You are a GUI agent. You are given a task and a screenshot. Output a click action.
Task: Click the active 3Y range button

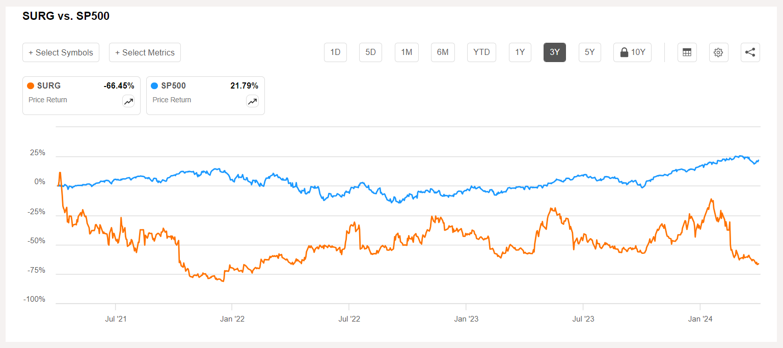pyautogui.click(x=554, y=52)
